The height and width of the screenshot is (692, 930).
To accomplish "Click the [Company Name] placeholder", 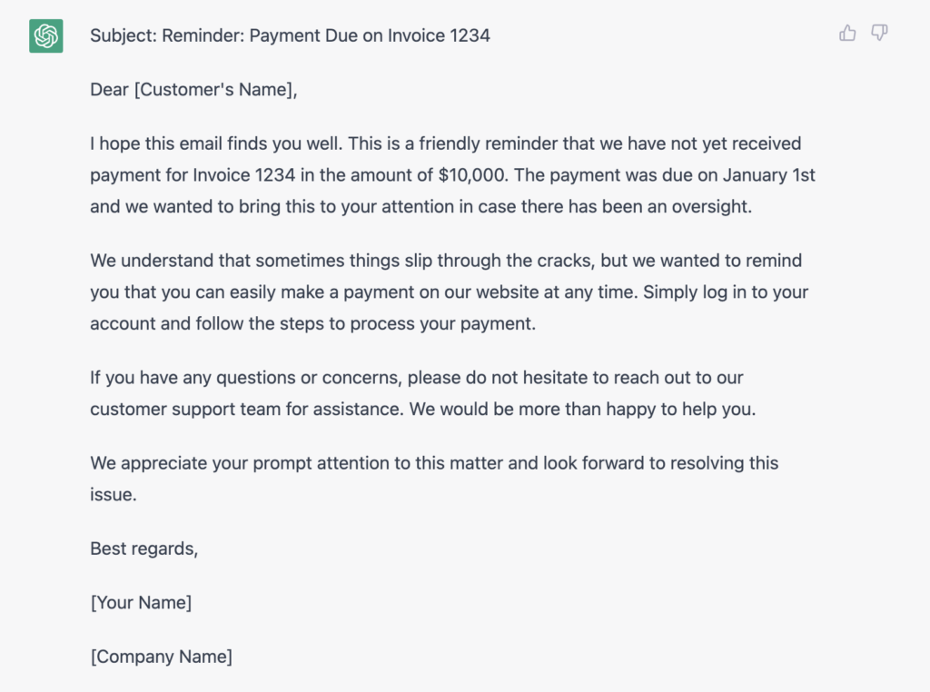I will tap(162, 656).
